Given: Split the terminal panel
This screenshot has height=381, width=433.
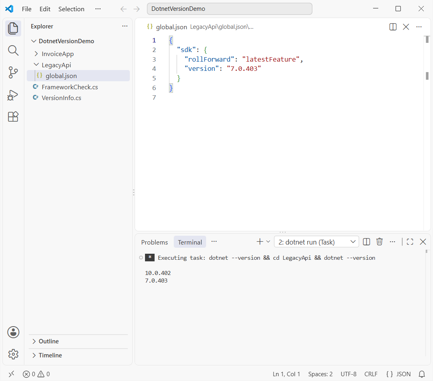Looking at the screenshot, I should click(x=366, y=242).
